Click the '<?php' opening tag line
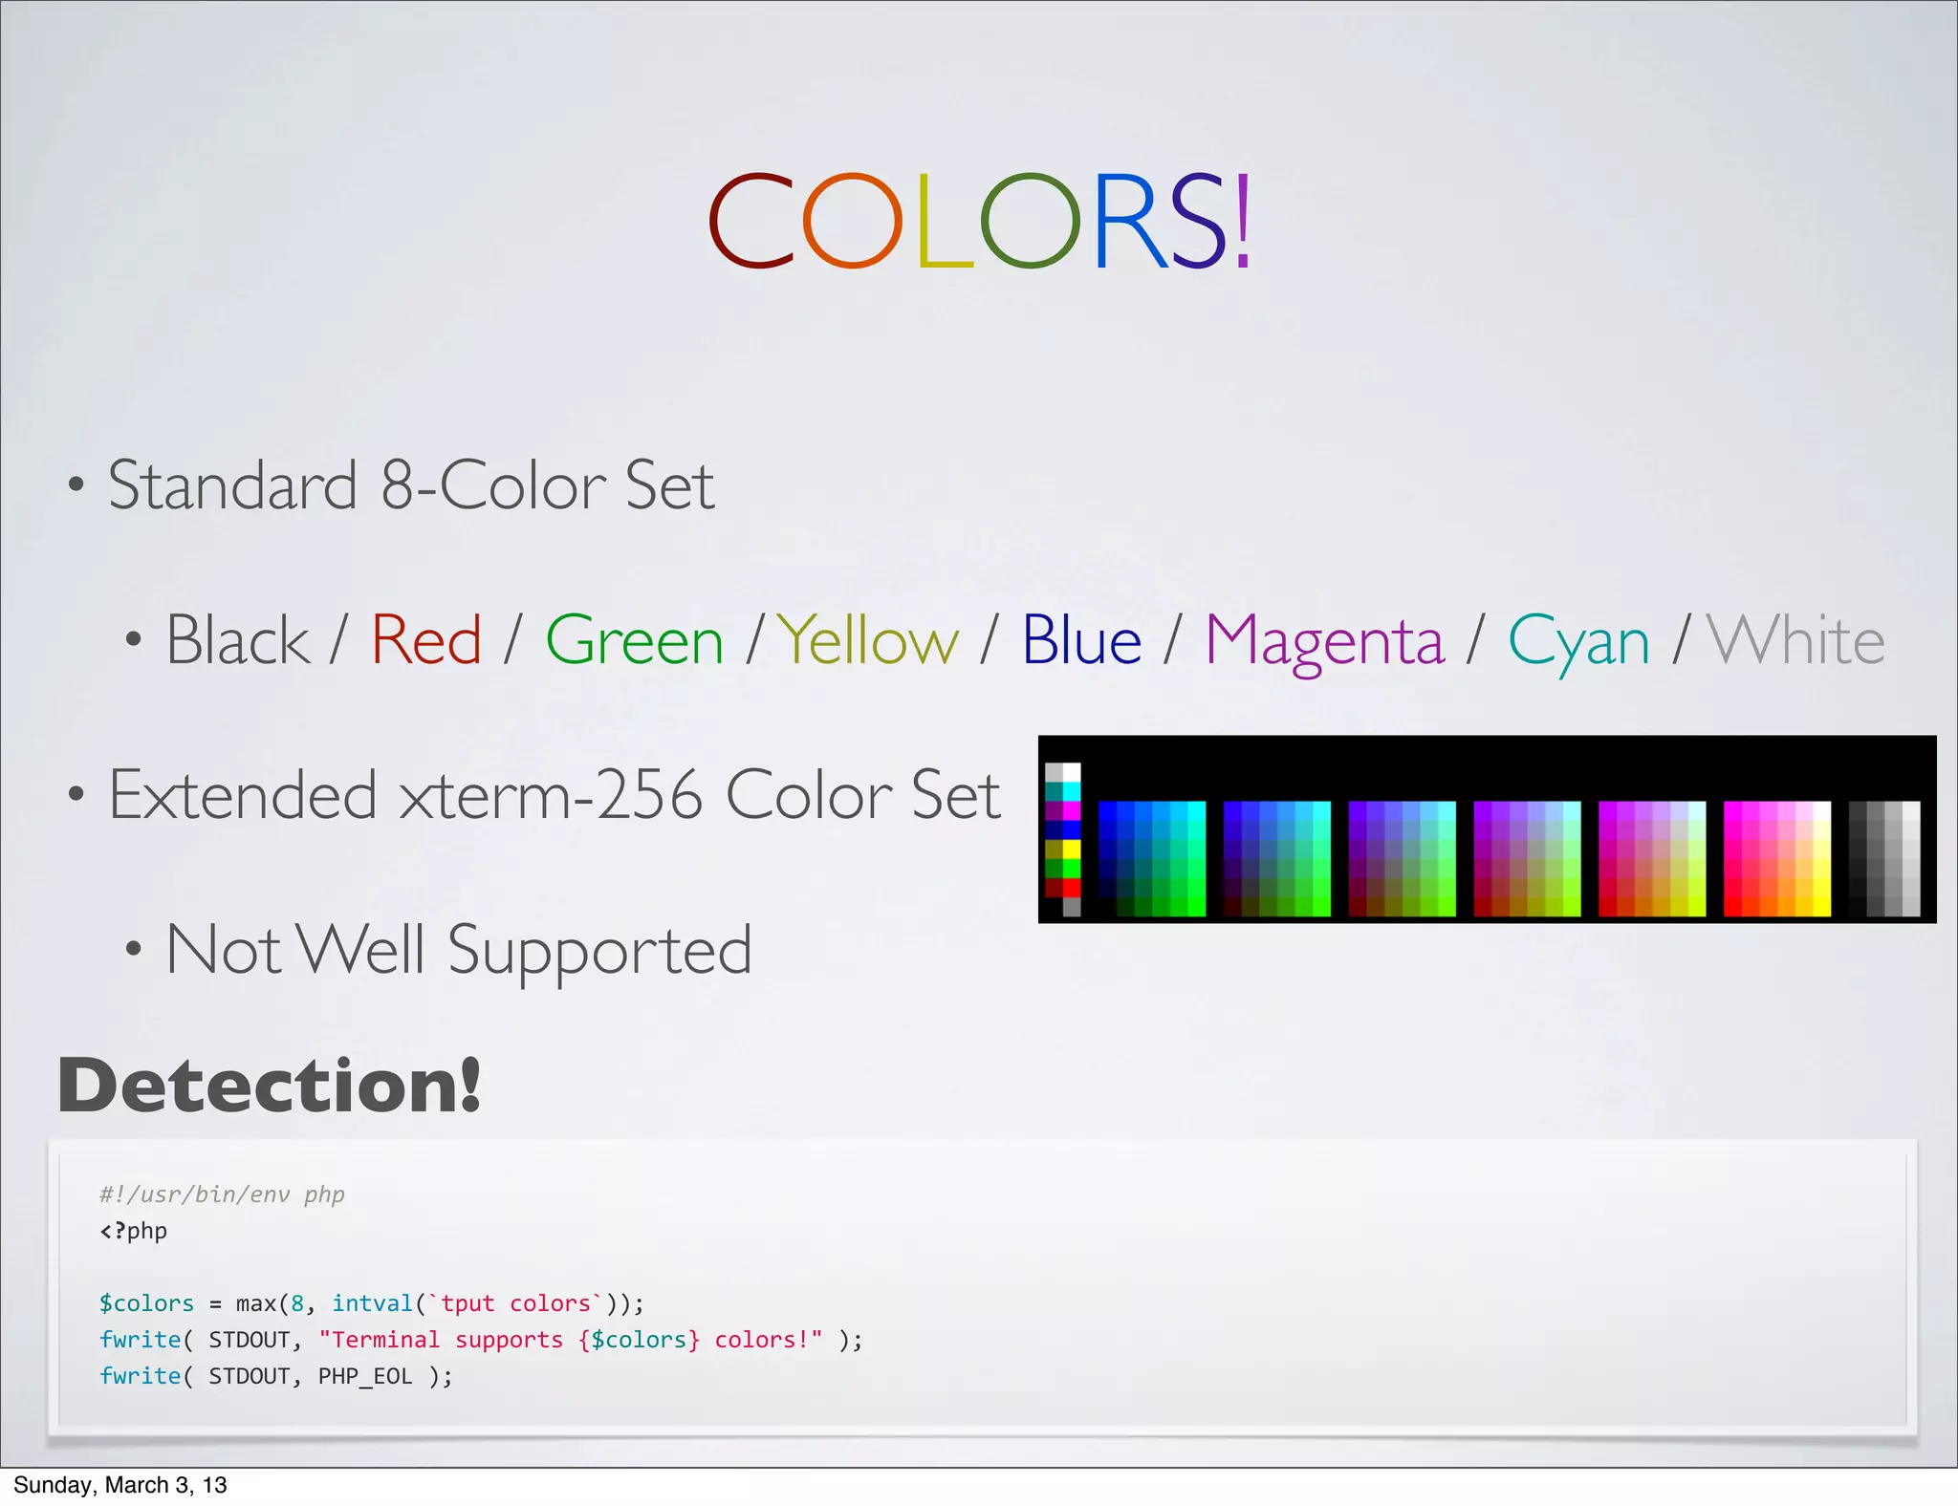The height and width of the screenshot is (1506, 1958). 134,1231
